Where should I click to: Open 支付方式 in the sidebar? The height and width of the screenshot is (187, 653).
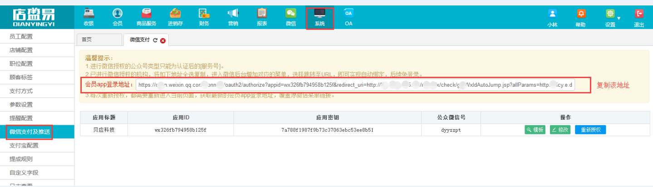[37, 91]
